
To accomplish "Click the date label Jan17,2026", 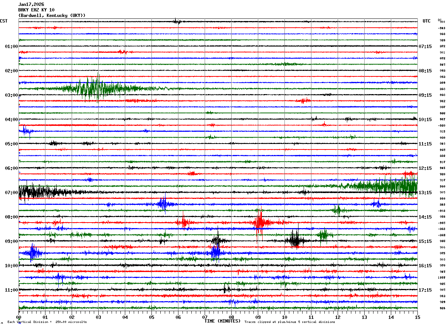I will 31,4.
